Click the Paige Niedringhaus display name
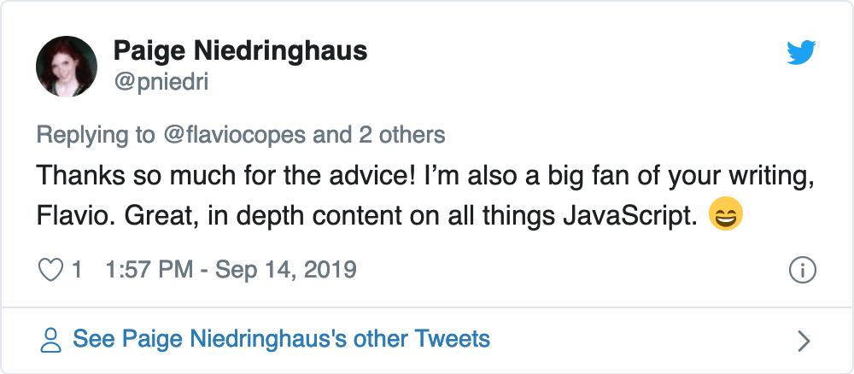Screen dimensions: 854x374 [240, 51]
